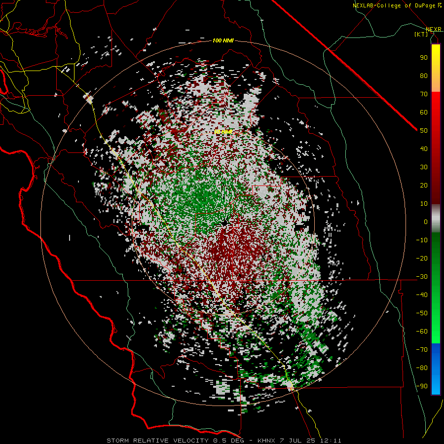
Task: Click the 70 value on velocity scale
Action: coord(424,94)
